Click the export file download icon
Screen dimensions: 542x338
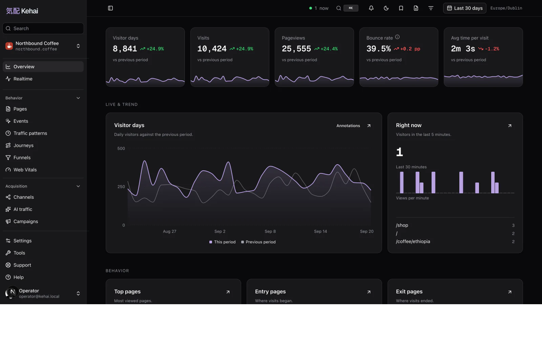click(416, 8)
